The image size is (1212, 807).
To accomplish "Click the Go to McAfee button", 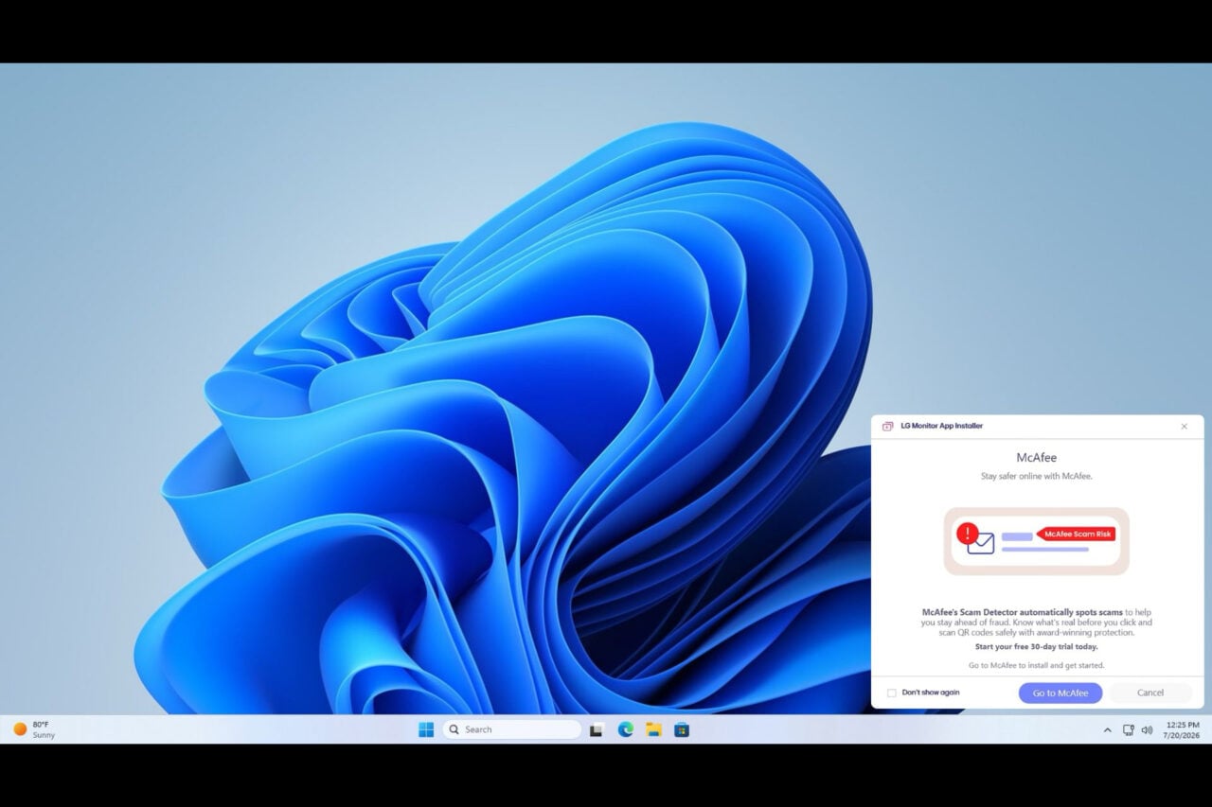I will tap(1060, 693).
